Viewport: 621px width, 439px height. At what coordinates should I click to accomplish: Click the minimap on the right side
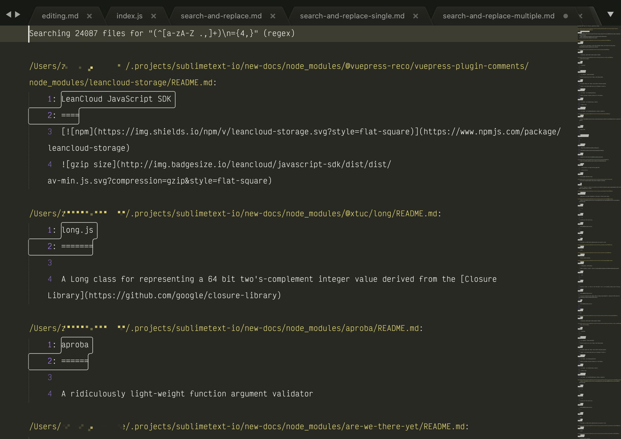(x=599, y=232)
